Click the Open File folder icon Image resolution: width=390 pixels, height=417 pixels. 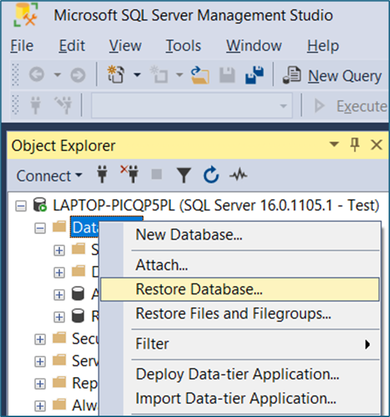pos(200,75)
